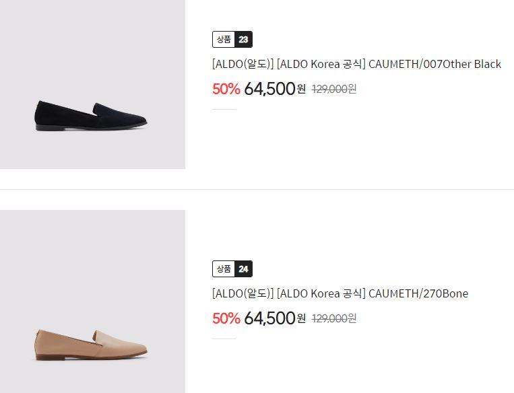Click the 64,500원 price of product 23

[x=275, y=89]
